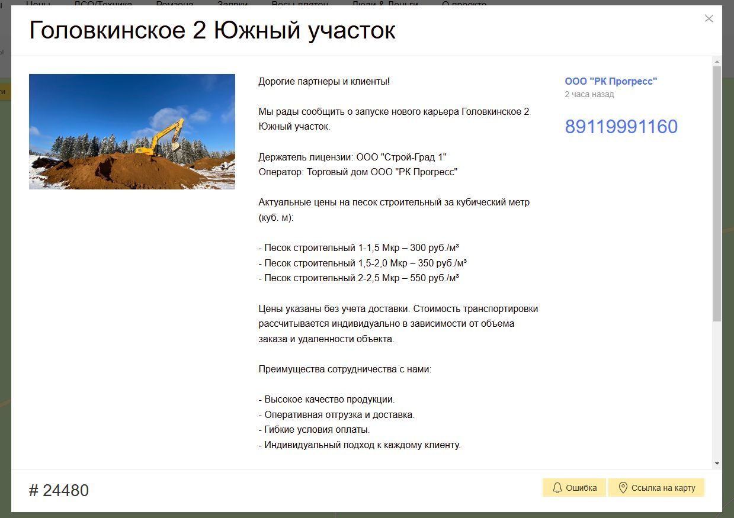Click the vertical scrollbar thumb

(717, 192)
